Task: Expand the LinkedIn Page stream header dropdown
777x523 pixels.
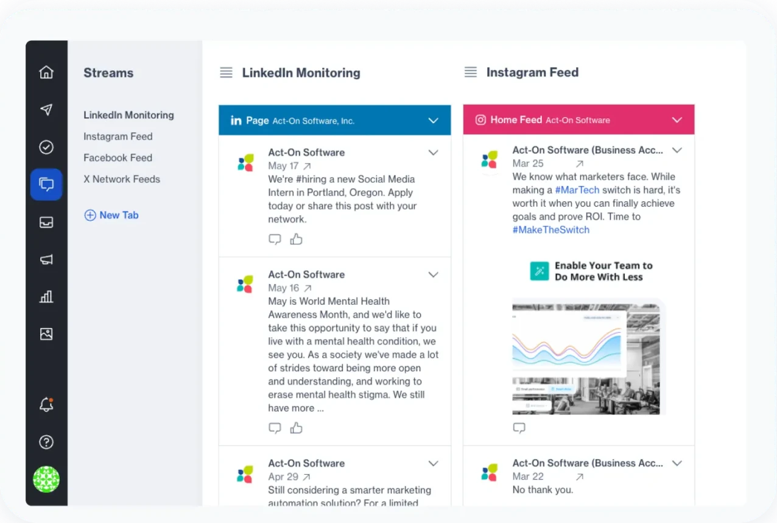Action: [x=434, y=121]
